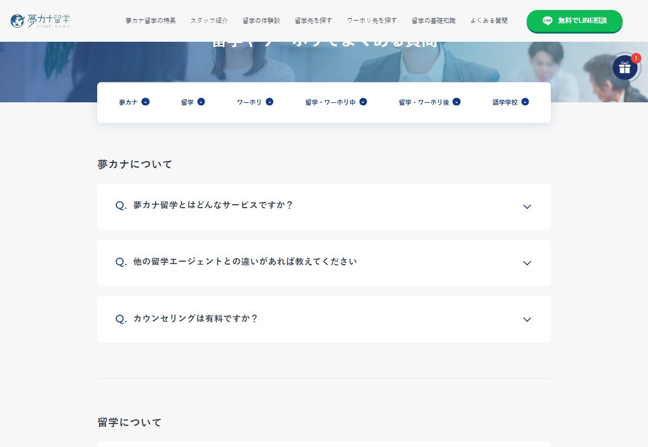The width and height of the screenshot is (648, 447).
Task: Open question 他の留学エージェントとの違いがあれば教えてください
Action: pyautogui.click(x=323, y=263)
